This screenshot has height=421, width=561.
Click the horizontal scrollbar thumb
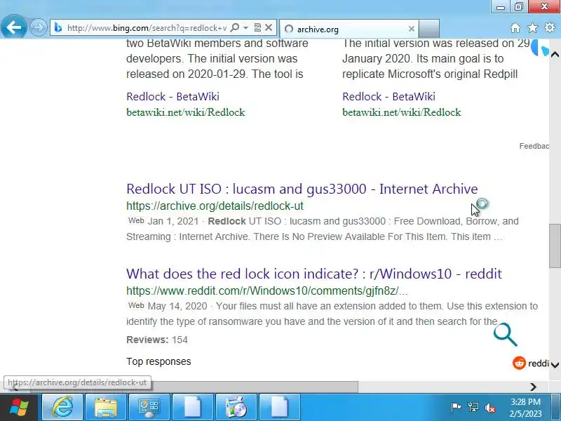coord(194,387)
